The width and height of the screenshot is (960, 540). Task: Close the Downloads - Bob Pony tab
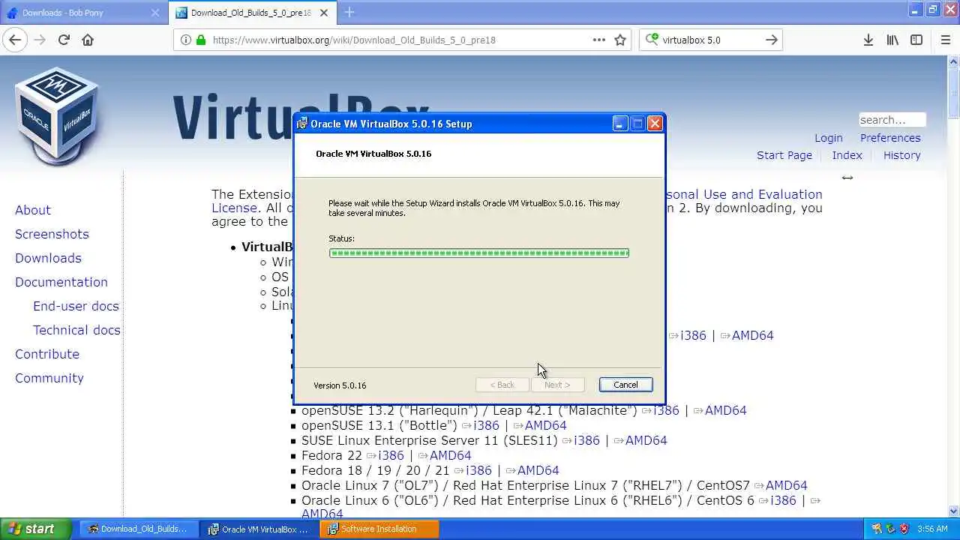click(x=155, y=13)
